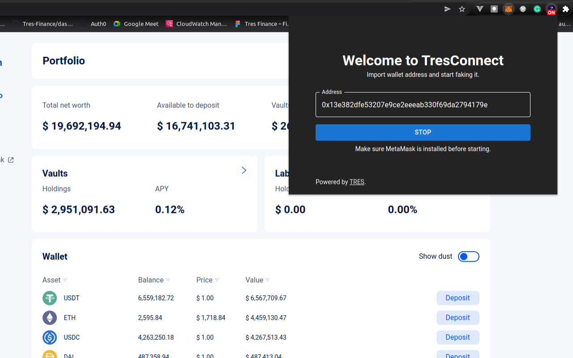Viewport: 573px width, 358px height.
Task: Expand the Vaults section with the chevron
Action: click(244, 170)
